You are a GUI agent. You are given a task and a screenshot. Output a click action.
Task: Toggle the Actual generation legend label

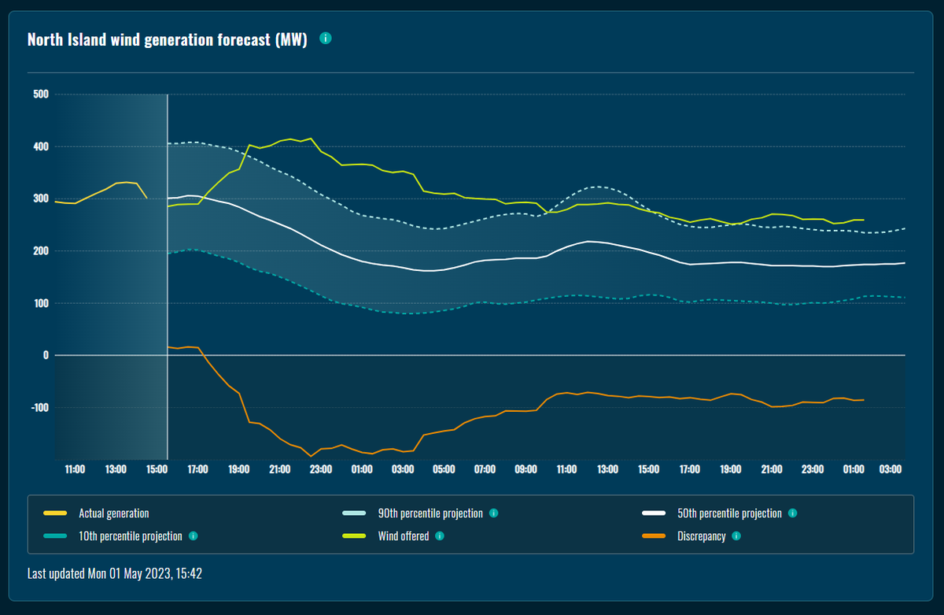[x=113, y=513]
